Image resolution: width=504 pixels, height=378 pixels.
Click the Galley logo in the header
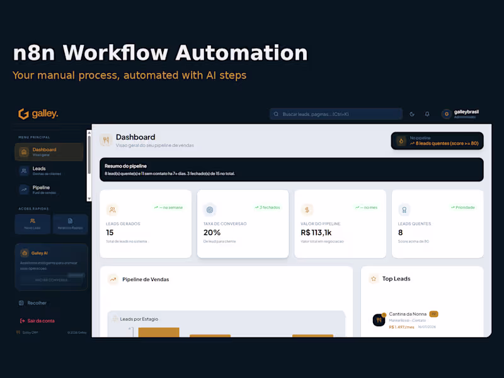(38, 114)
